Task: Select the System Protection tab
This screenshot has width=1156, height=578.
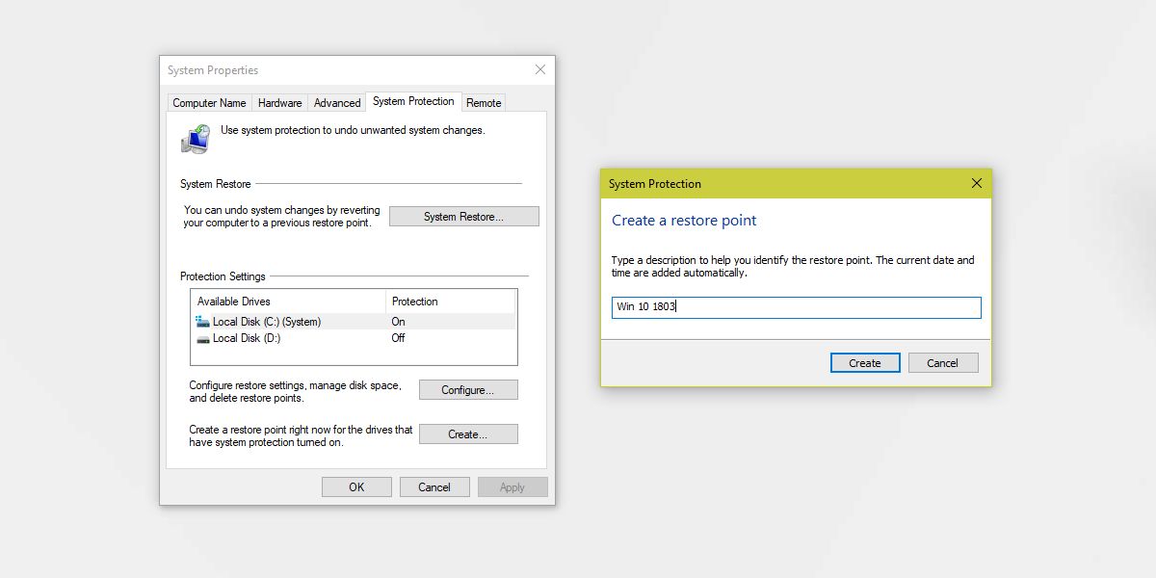Action: pyautogui.click(x=412, y=101)
